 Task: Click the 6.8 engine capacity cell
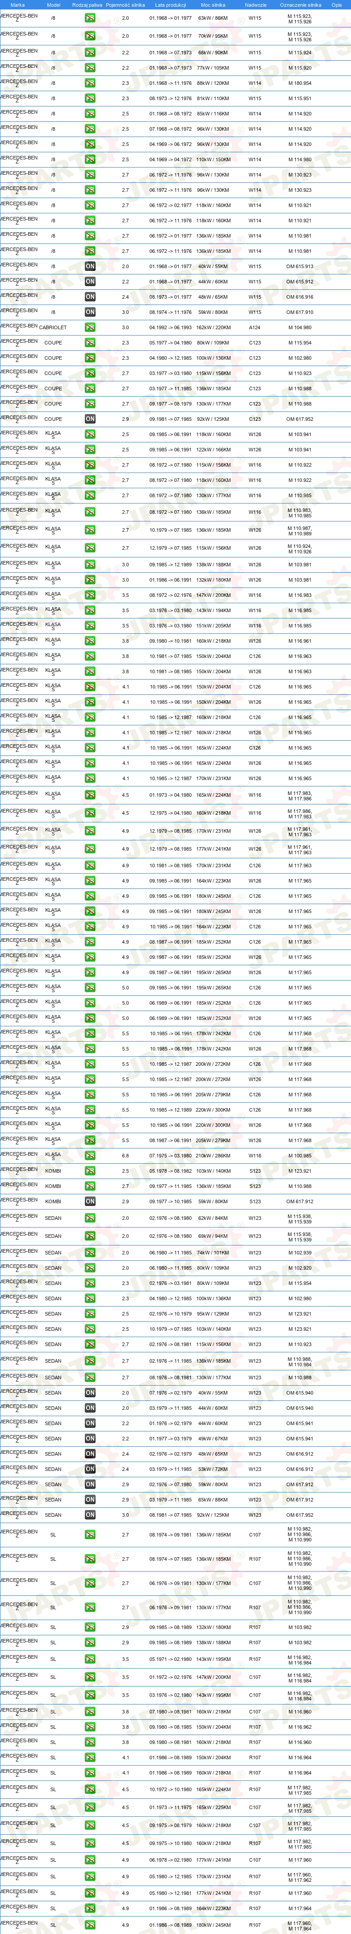[x=125, y=1156]
